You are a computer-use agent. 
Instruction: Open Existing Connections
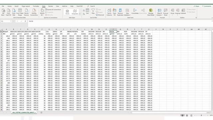[34, 12]
